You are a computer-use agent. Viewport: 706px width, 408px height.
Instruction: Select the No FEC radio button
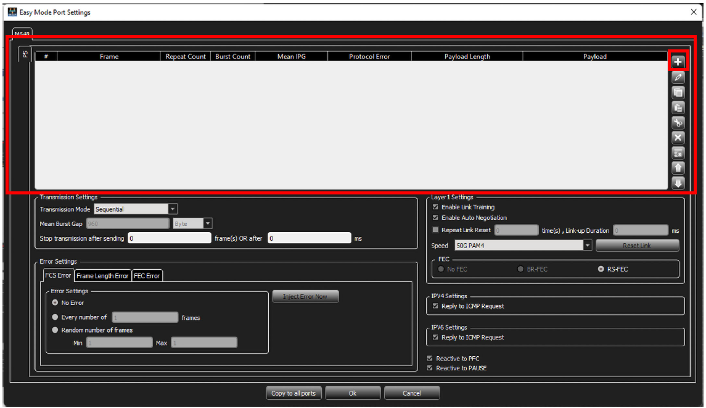(441, 269)
